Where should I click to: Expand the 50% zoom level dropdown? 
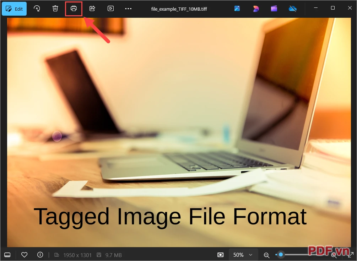click(x=243, y=255)
